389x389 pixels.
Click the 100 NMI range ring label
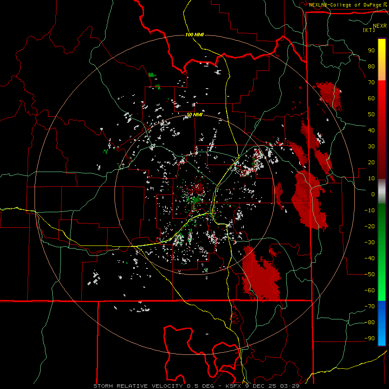pos(194,35)
